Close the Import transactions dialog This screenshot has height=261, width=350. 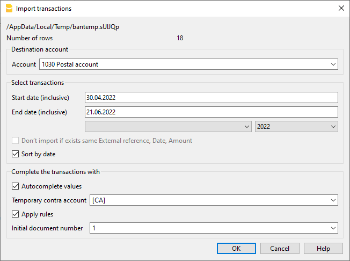coord(341,8)
